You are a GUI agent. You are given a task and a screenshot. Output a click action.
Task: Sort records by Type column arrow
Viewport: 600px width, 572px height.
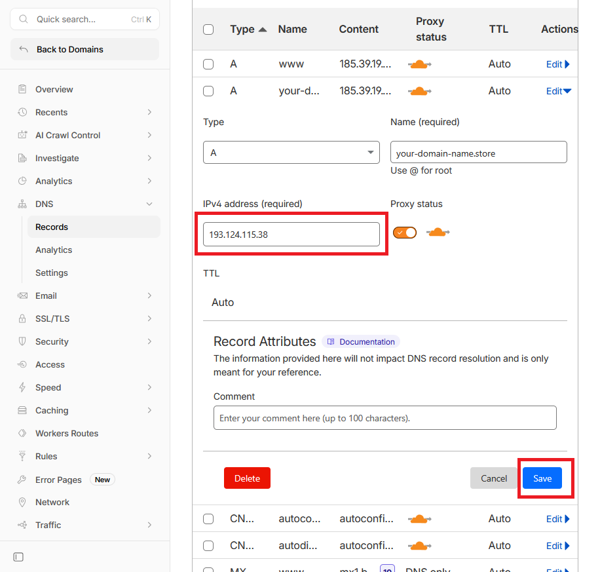[x=263, y=29]
